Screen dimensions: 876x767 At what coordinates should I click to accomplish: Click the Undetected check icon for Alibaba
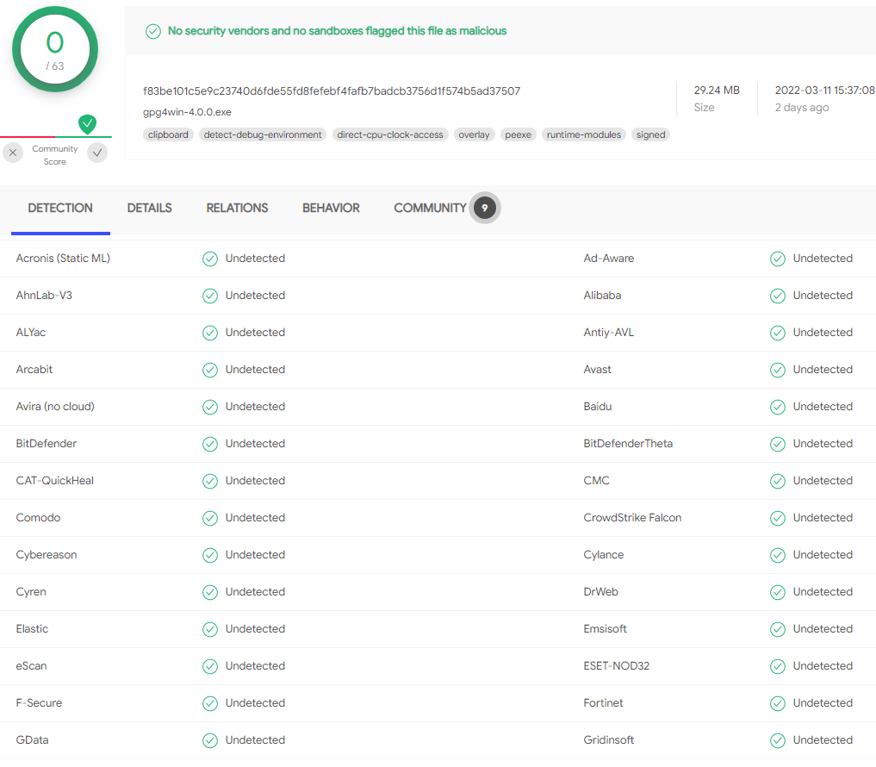pyautogui.click(x=778, y=296)
